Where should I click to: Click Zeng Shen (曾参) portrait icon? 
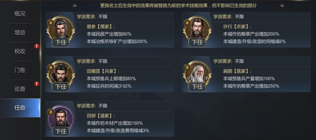click(x=61, y=28)
